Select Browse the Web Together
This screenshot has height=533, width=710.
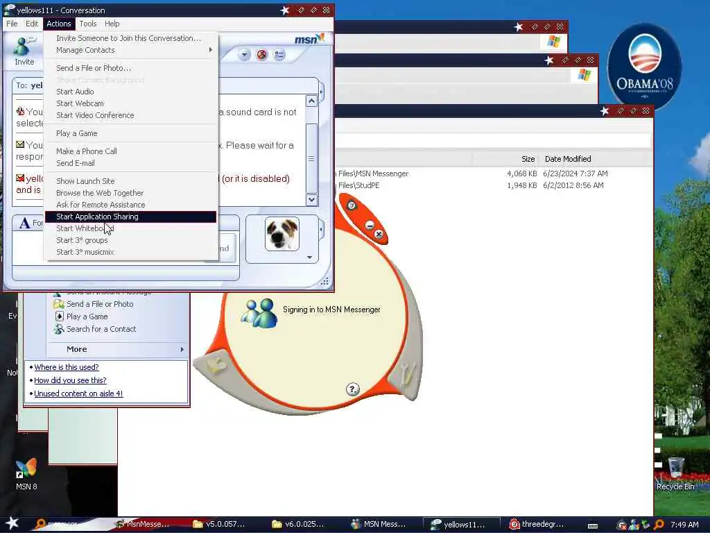pyautogui.click(x=131, y=193)
